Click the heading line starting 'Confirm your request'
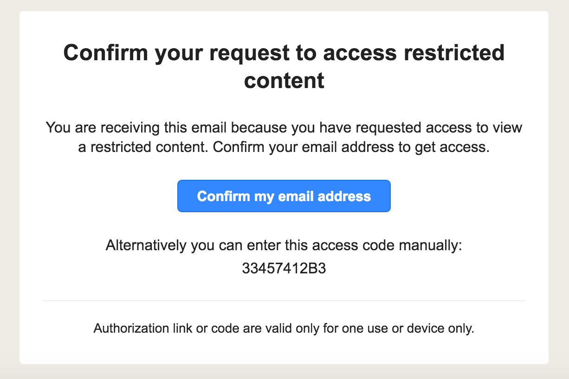The width and height of the screenshot is (569, 379). click(284, 53)
